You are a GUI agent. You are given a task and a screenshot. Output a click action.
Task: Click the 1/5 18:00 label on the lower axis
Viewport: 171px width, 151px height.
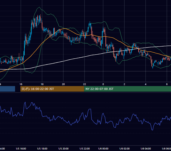(42, 149)
